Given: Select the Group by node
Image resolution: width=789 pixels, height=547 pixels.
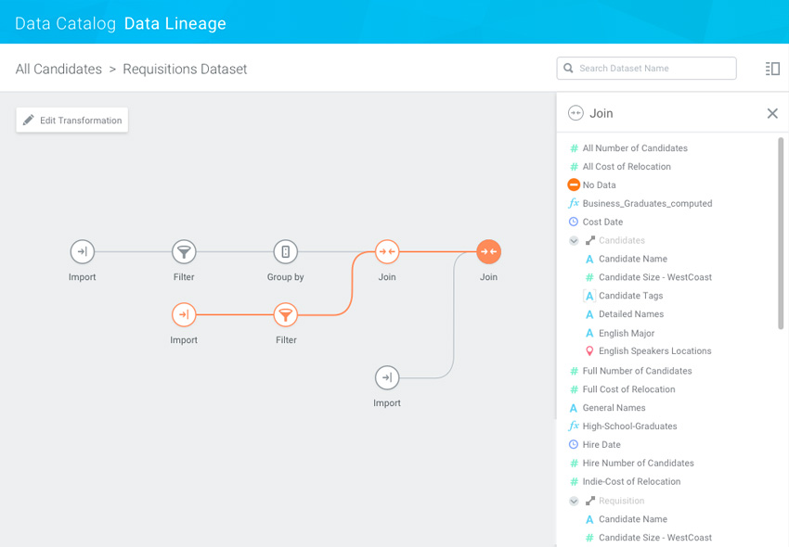Looking at the screenshot, I should coord(286,251).
